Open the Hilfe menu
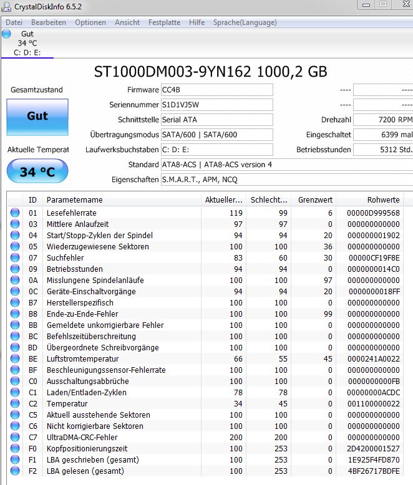 [197, 22]
